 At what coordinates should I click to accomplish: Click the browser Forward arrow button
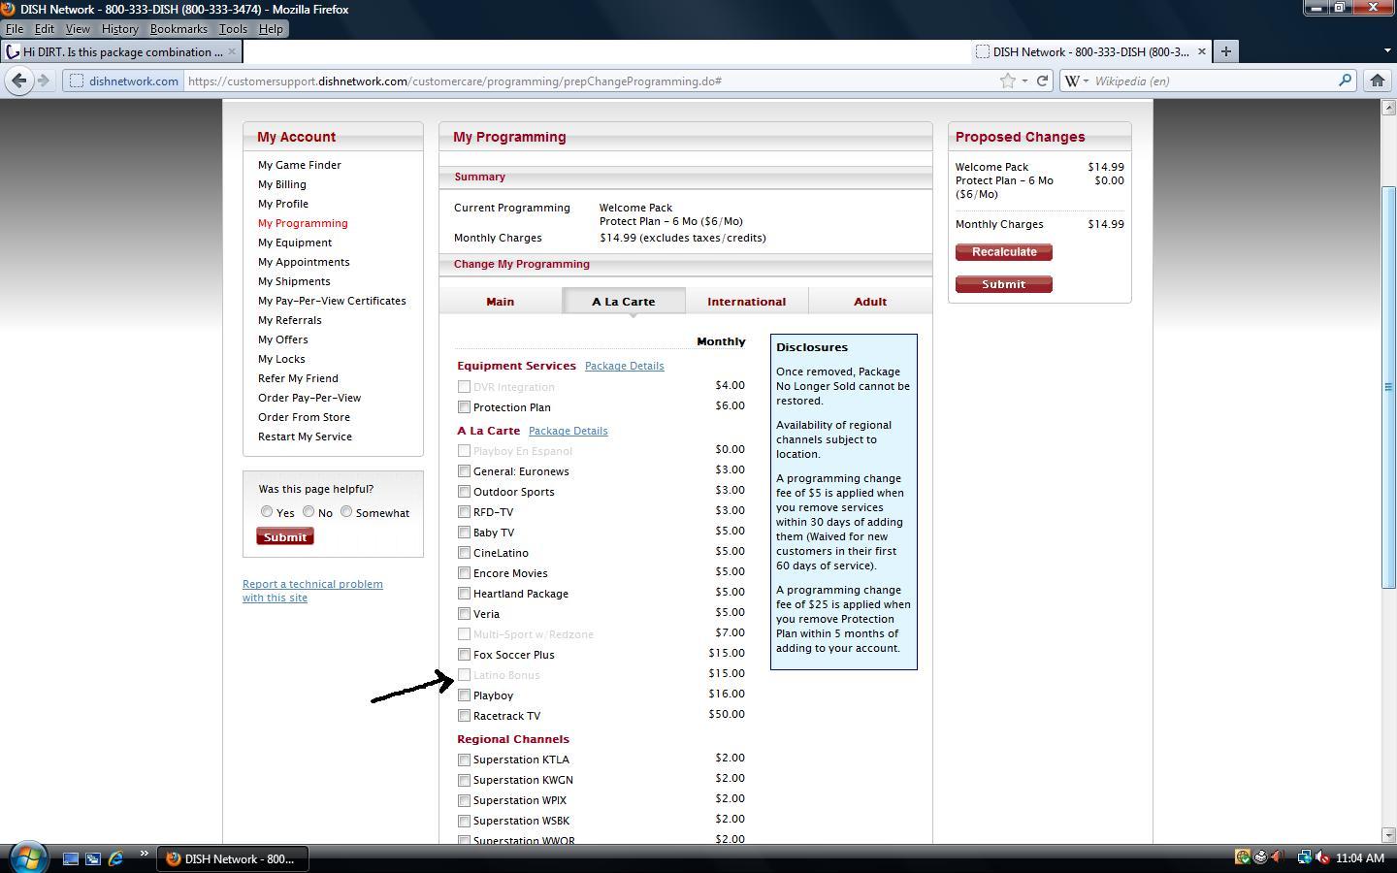click(43, 81)
